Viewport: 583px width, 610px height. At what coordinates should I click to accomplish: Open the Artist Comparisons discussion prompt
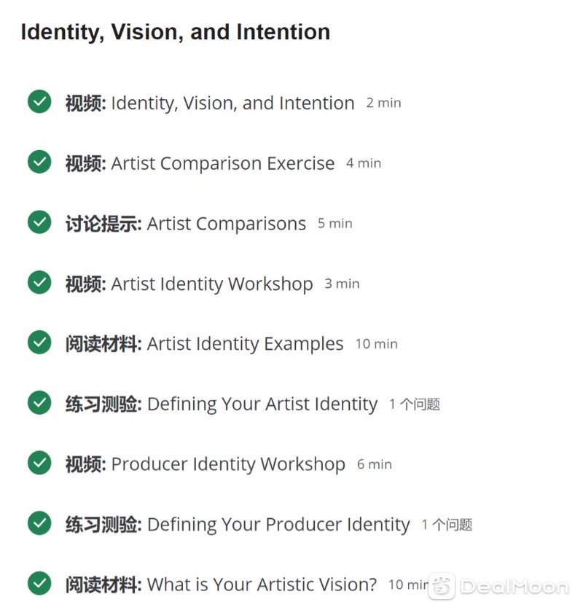[186, 224]
